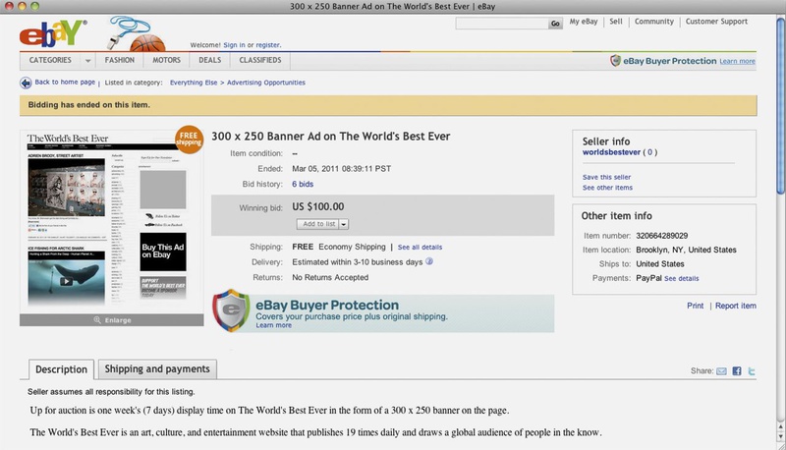Click Save this seller
This screenshot has width=786, height=450.
[x=606, y=178]
